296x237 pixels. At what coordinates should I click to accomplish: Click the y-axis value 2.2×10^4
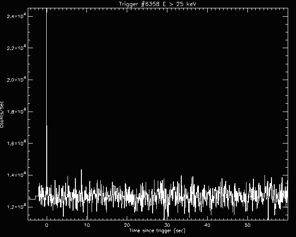pos(17,48)
